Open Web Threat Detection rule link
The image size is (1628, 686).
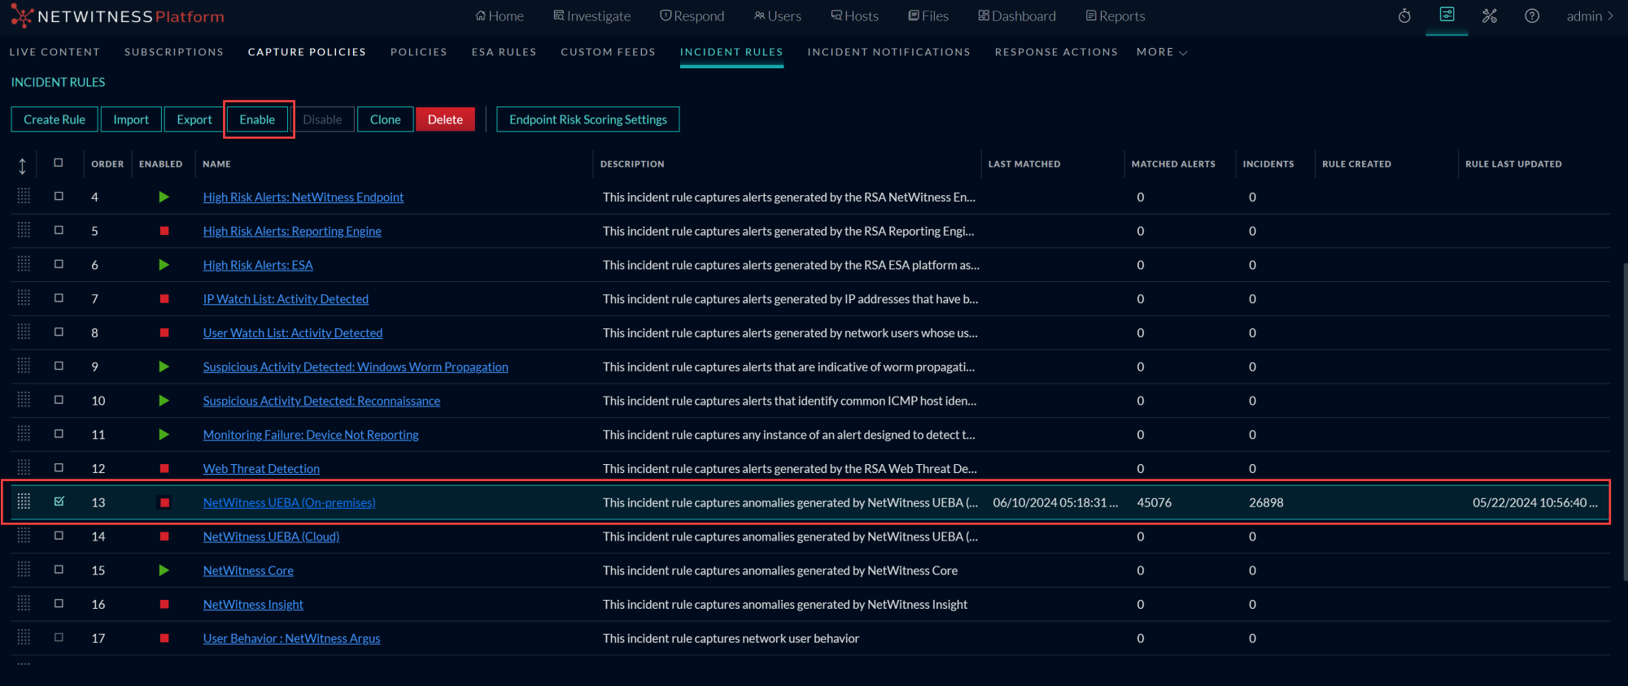point(261,469)
